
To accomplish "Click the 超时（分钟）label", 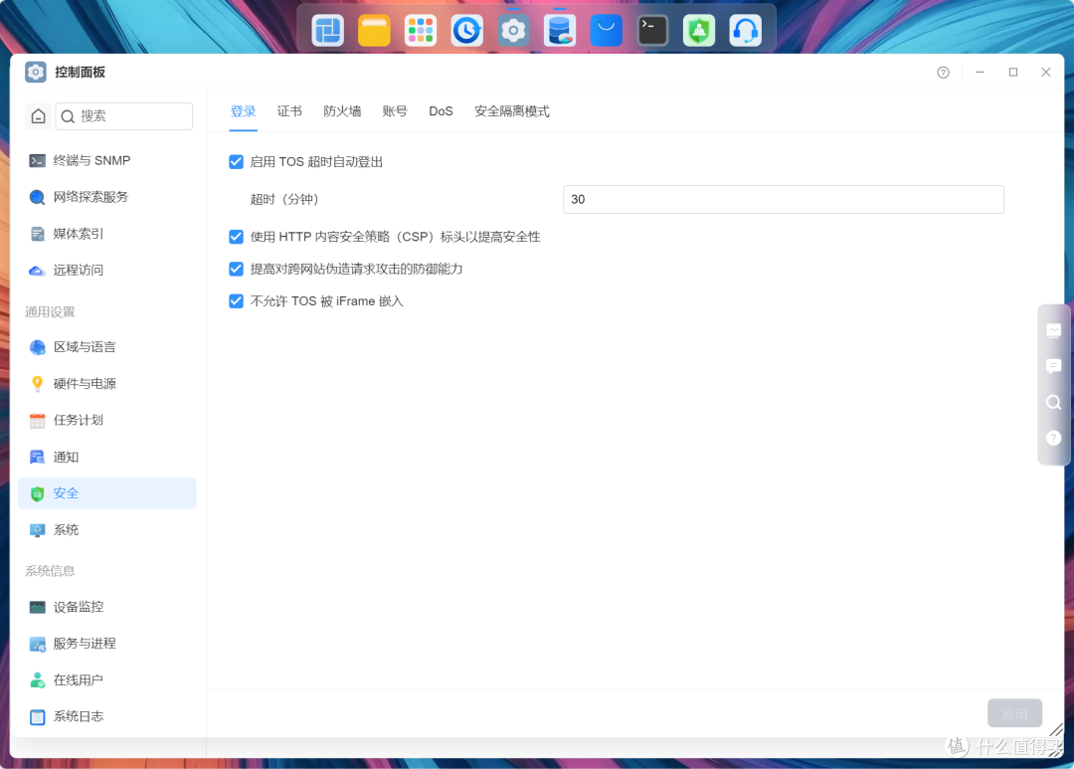I will [x=285, y=199].
